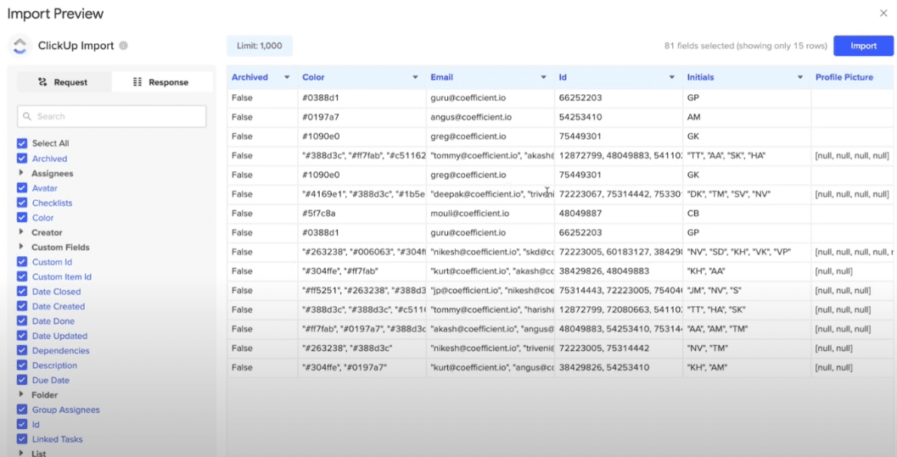Viewport: 897px width, 457px height.
Task: Uncheck the Dependencies checkbox
Action: pyautogui.click(x=22, y=351)
